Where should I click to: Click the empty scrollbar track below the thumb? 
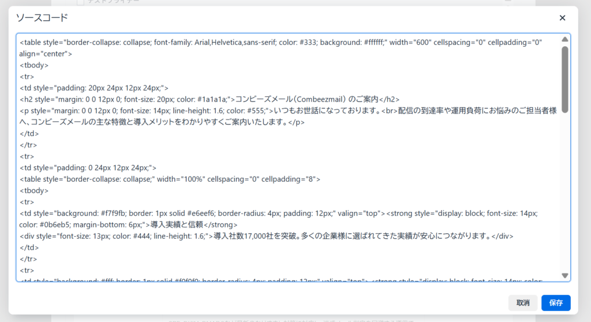[x=565, y=190]
